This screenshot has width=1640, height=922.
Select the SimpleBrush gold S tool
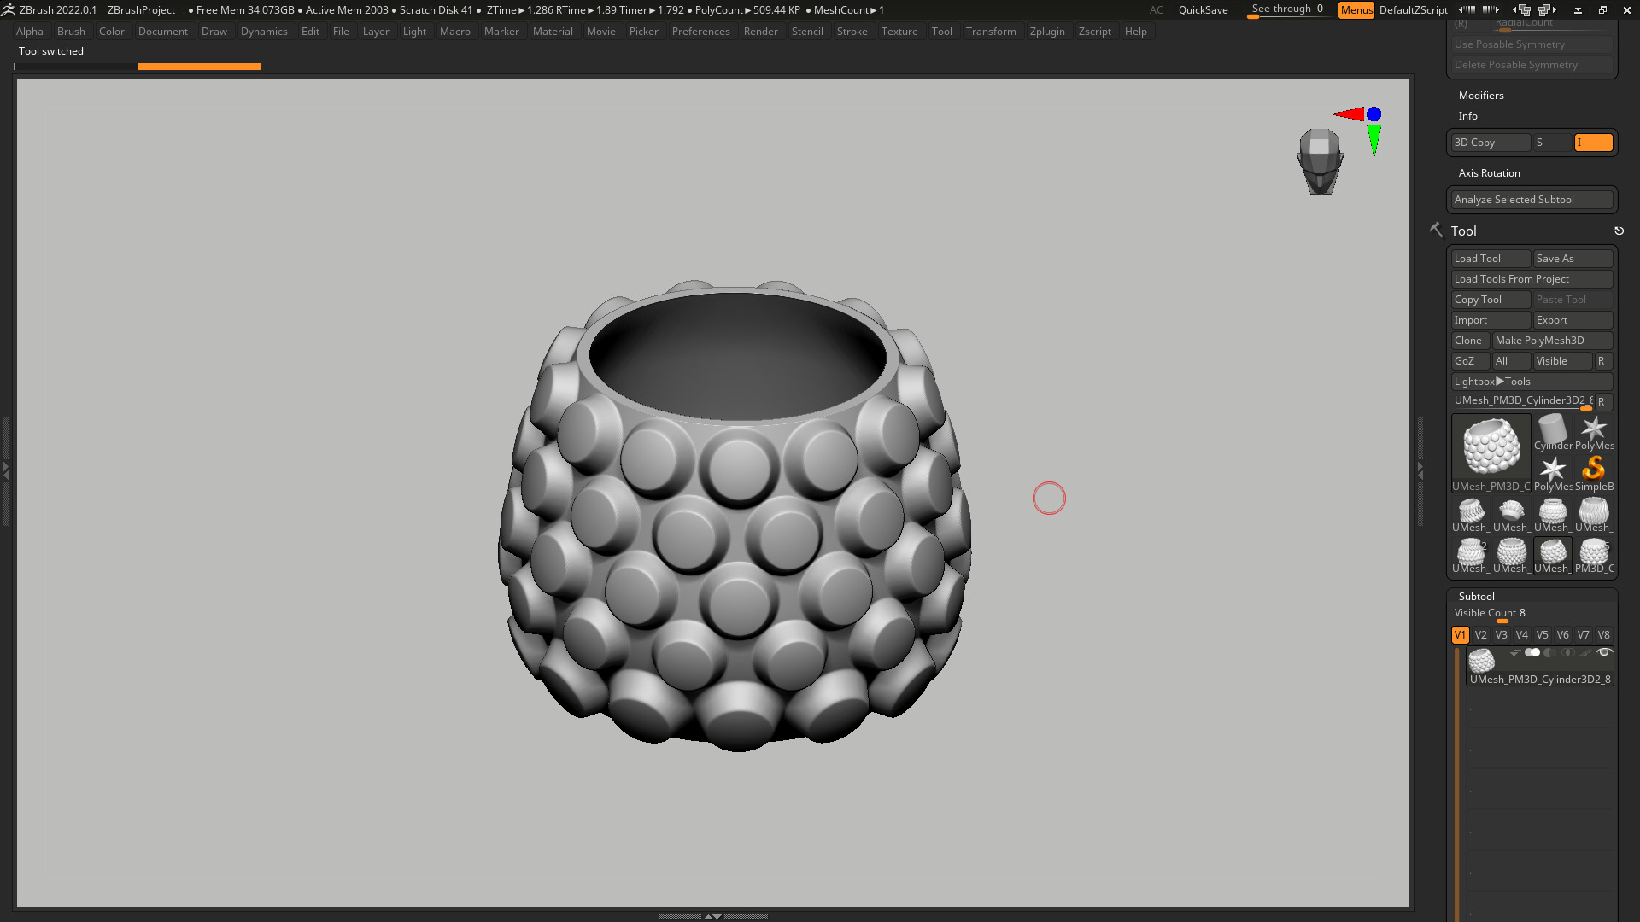tap(1593, 473)
